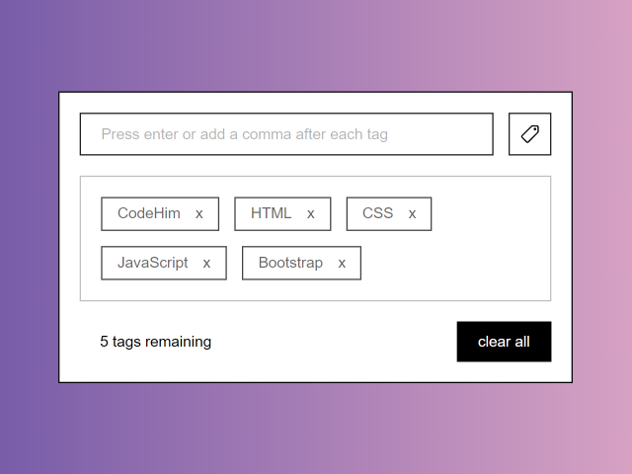Select the Bootstrap tag label
Viewport: 632px width, 474px height.
point(290,263)
